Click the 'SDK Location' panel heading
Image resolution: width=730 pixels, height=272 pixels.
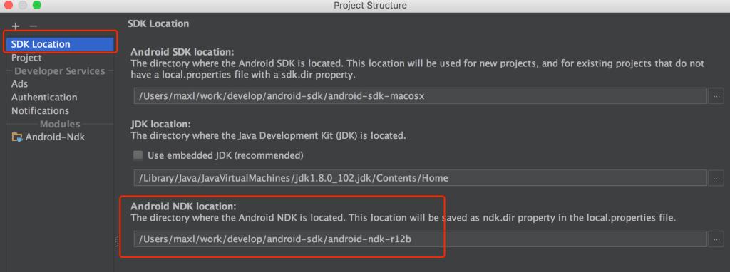(158, 23)
